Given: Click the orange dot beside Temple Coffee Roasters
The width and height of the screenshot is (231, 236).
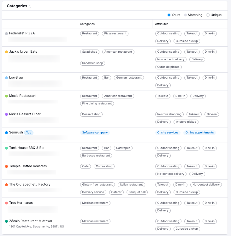Looking at the screenshot, I should [x=6, y=166].
